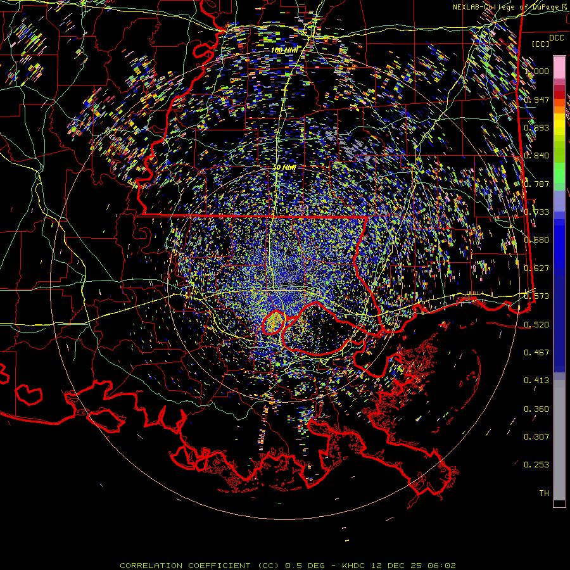Screen dimensions: 570x570
Task: Click the 0.360 color scale value
Action: click(x=536, y=409)
